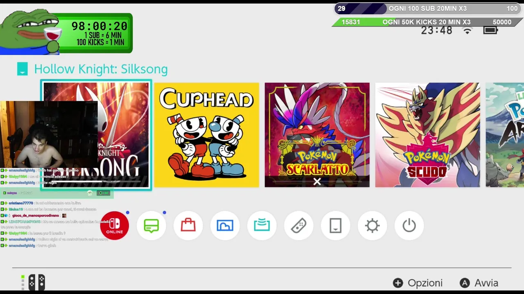Screen dimensions: 524x294
Task: Select the Hollow Knight: Silksong game tile
Action: [x=96, y=135]
